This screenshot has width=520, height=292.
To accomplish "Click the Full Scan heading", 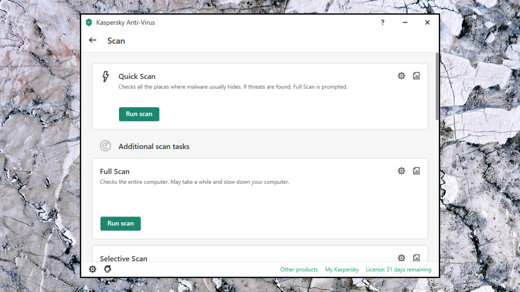I will point(115,171).
